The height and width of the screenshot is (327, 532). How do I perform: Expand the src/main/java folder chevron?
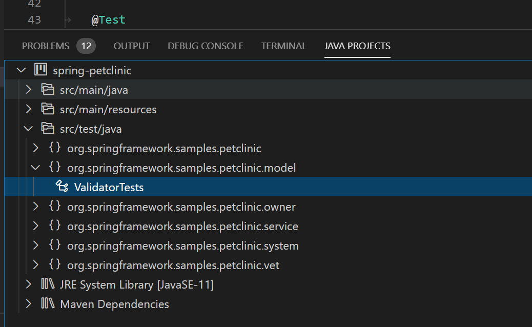click(29, 90)
